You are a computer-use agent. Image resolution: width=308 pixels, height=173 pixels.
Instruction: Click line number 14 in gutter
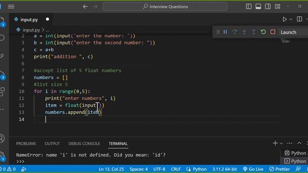point(22,119)
